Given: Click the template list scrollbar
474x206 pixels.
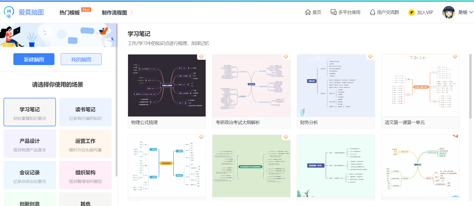Looking at the screenshot, I should pyautogui.click(x=470, y=86).
